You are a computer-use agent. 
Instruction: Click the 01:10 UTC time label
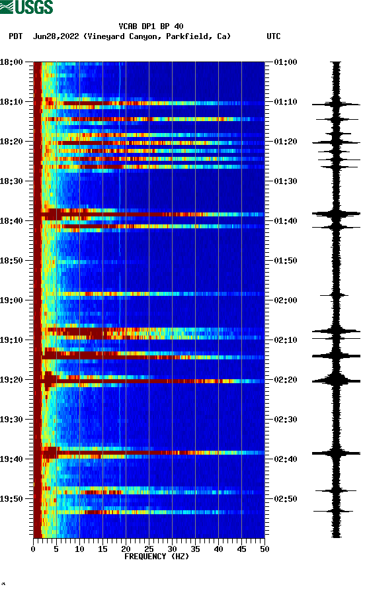pos(286,102)
